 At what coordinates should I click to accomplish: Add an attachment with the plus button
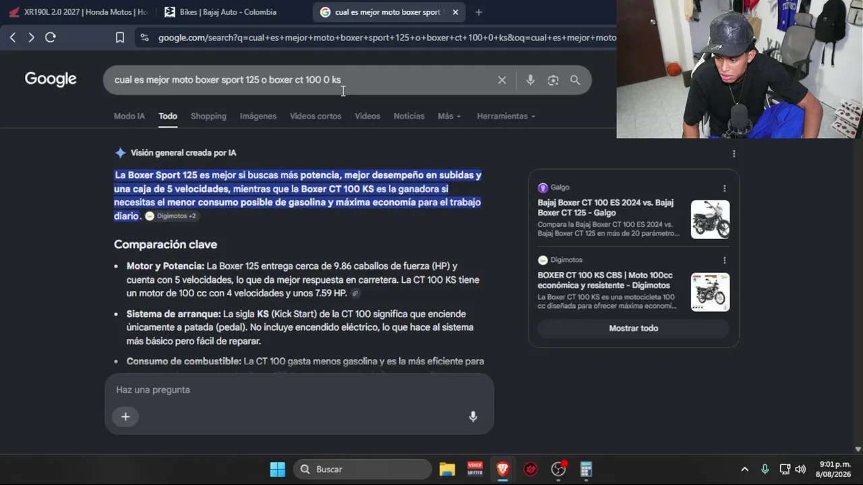[x=125, y=417]
